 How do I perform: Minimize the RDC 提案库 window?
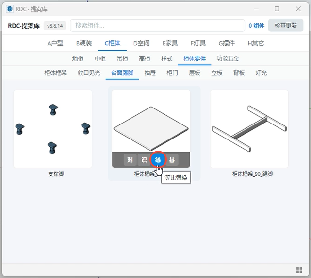(x=256, y=9)
